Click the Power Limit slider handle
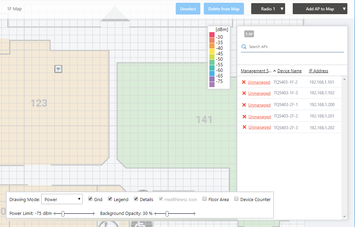355x227 pixels. pos(63,214)
